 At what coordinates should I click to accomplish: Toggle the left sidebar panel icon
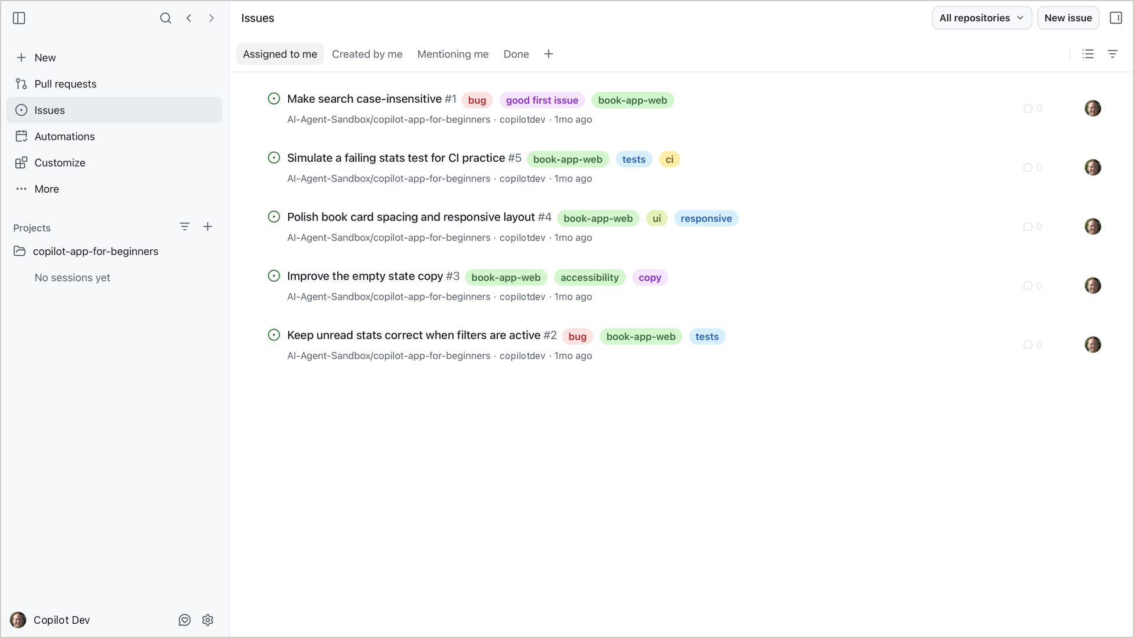tap(19, 18)
